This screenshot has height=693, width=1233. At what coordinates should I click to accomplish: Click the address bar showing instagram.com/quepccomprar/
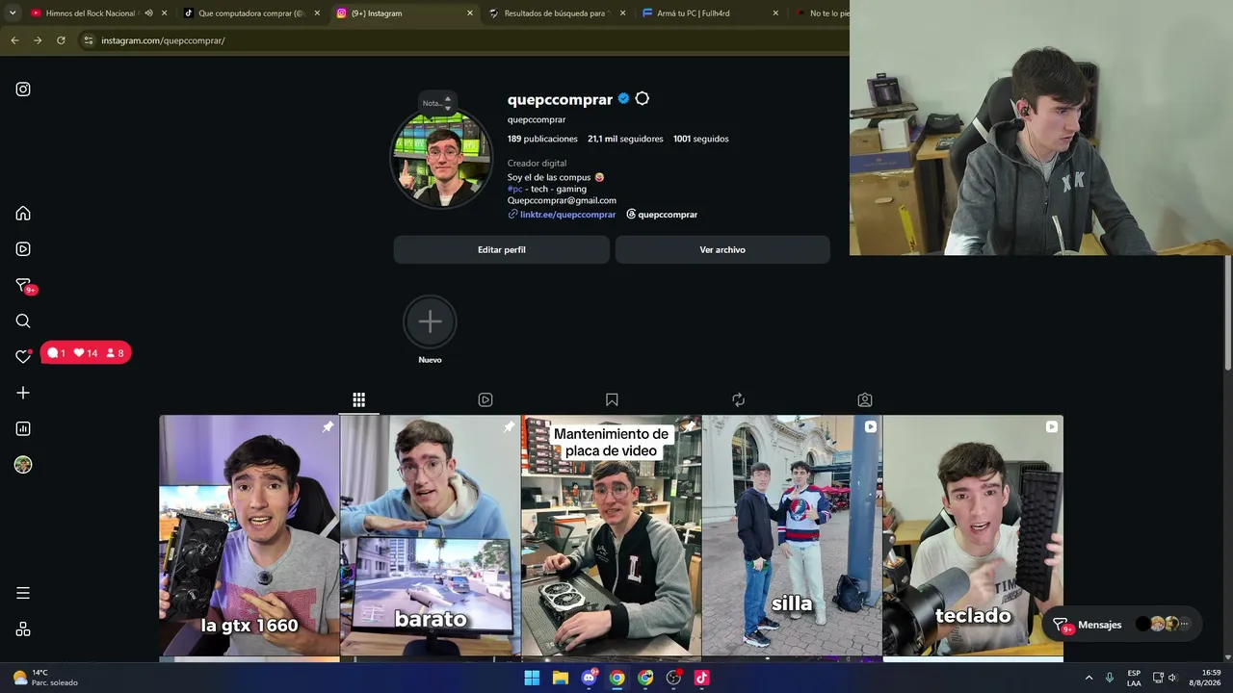462,40
